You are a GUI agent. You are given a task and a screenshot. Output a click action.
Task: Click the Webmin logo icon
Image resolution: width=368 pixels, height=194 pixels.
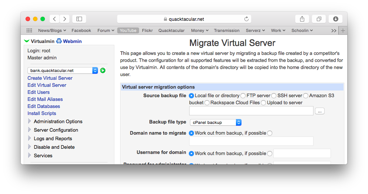59,41
